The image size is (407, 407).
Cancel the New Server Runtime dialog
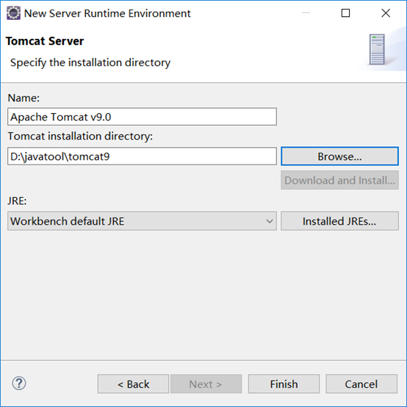tap(361, 384)
